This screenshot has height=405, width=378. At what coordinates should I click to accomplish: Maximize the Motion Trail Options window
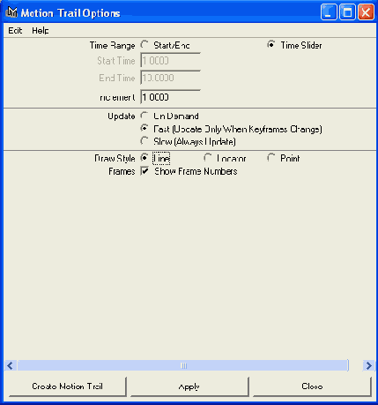[x=347, y=12]
